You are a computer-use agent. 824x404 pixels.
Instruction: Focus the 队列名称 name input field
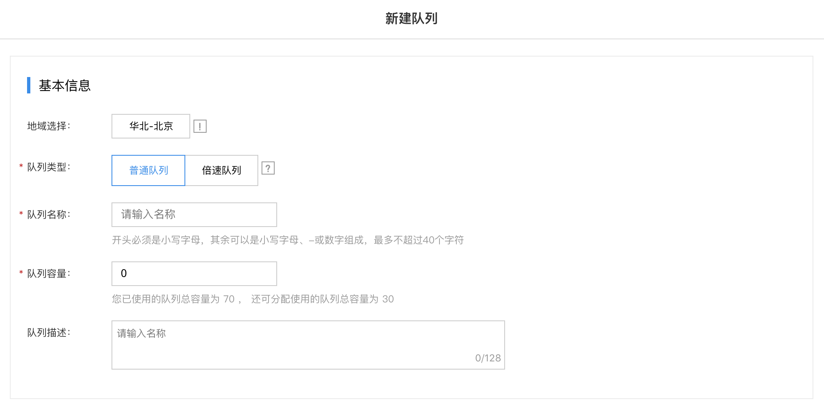tap(194, 215)
